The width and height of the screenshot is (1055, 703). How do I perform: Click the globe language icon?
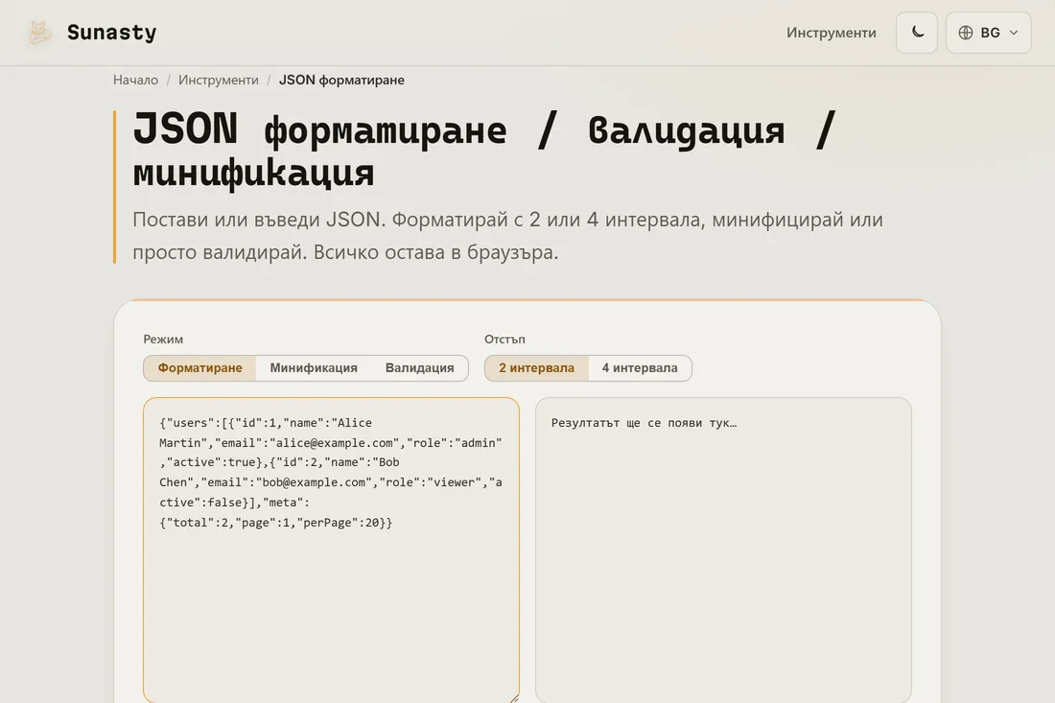pyautogui.click(x=966, y=33)
